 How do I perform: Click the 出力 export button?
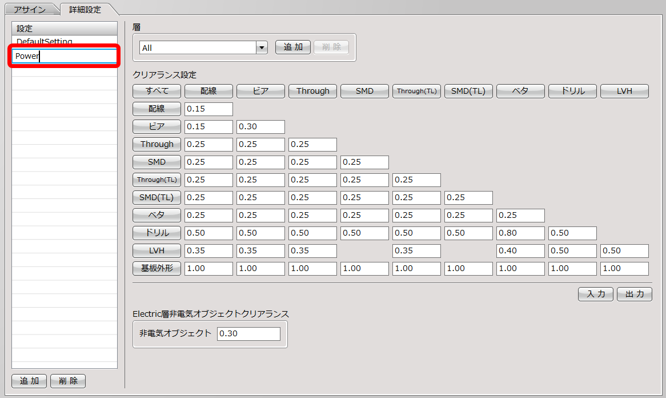click(635, 294)
